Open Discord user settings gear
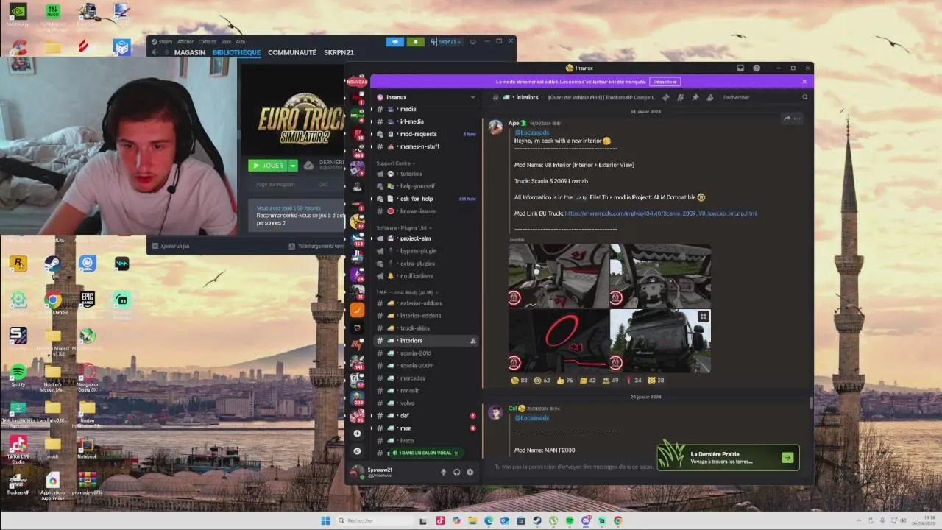This screenshot has height=530, width=942. pos(470,472)
